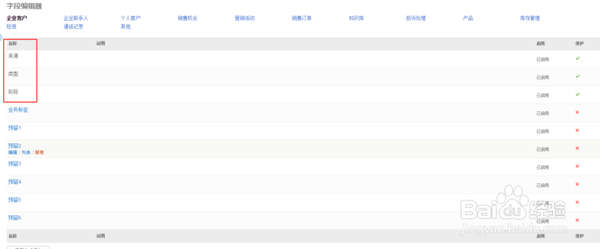Viewport: 600px width, 249px height.
Task: Click the green checkmark in the 类型 row
Action: coord(577,76)
